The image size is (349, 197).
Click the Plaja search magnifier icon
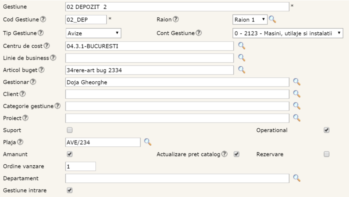(148, 142)
